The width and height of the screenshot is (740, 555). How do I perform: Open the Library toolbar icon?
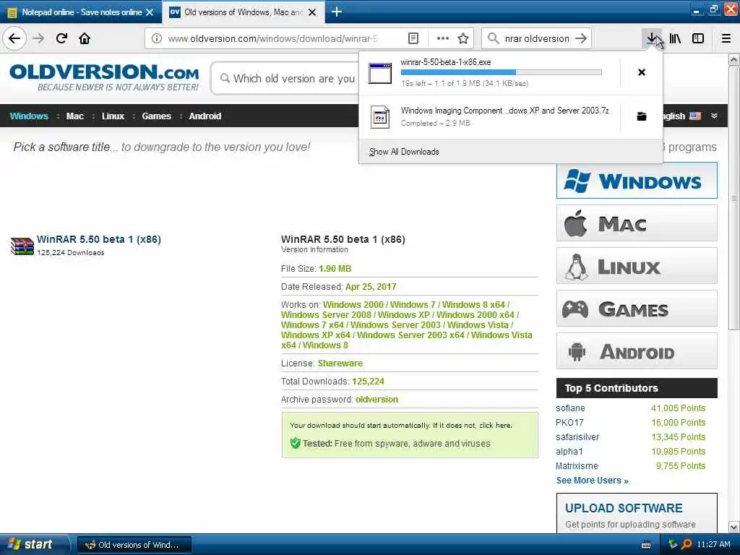(676, 38)
